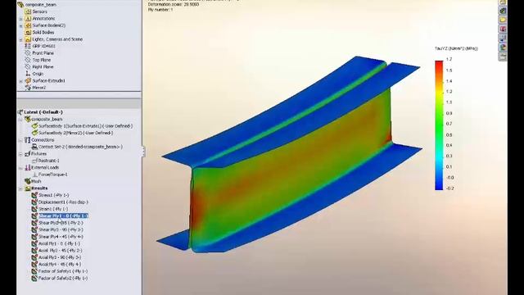Collapse the Fixtures node
Viewport: 524px width, 295px height.
pyautogui.click(x=20, y=154)
